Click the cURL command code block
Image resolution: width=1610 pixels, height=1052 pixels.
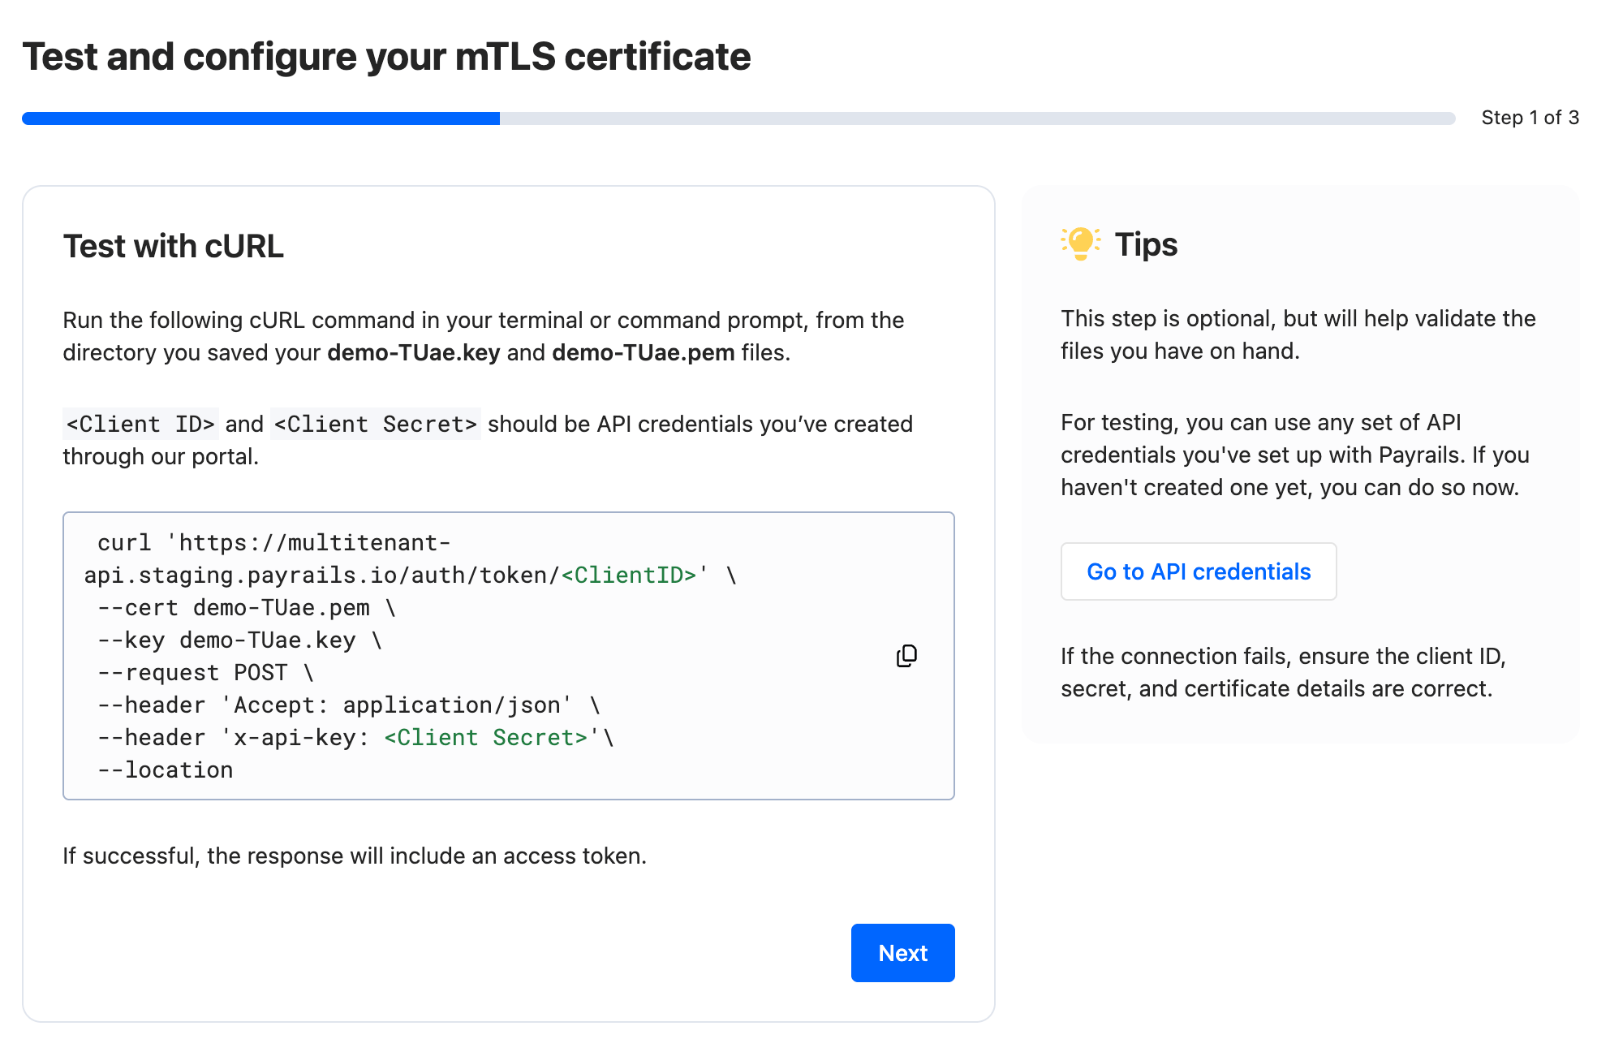click(509, 656)
